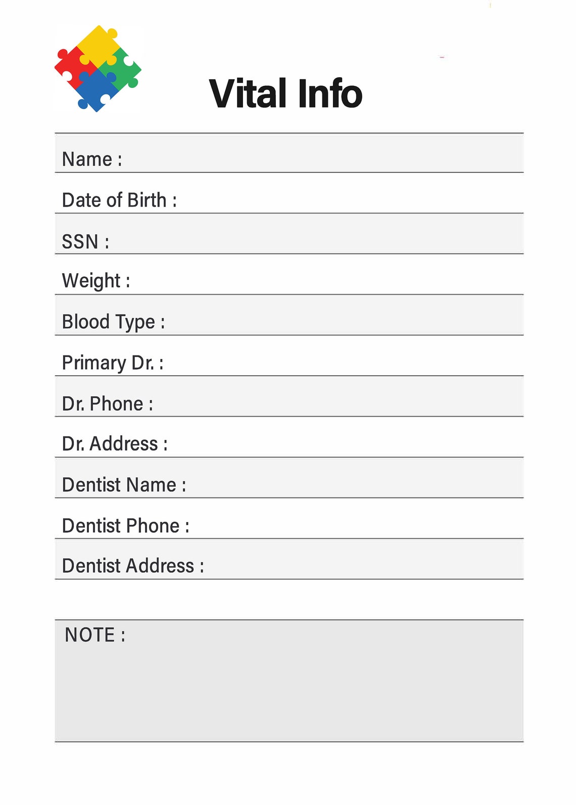Select the Primary Dr. field

[x=289, y=356]
